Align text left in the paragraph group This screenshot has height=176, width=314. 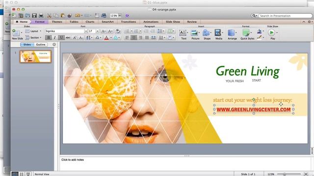click(127, 38)
